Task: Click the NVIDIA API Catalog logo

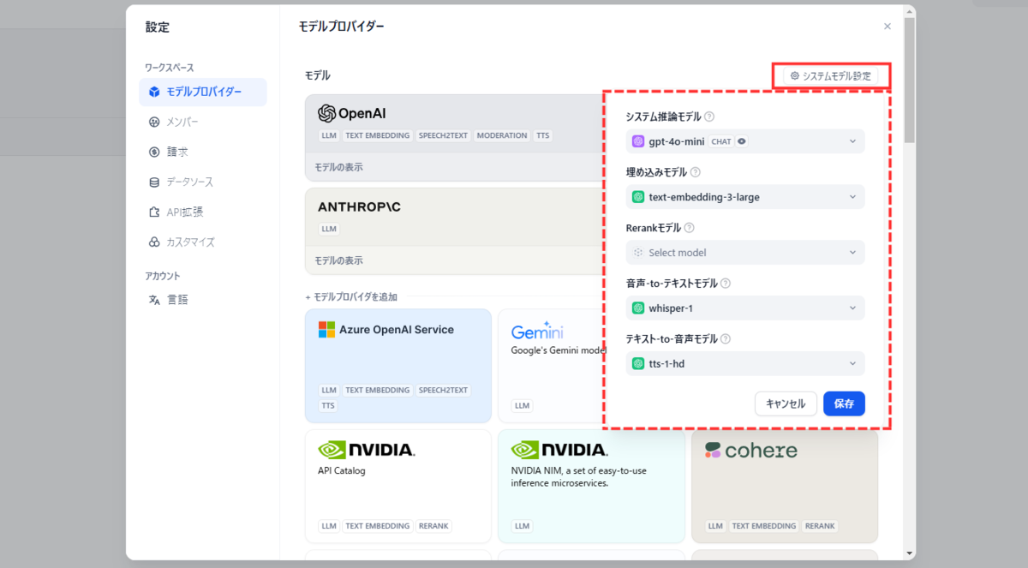Action: pyautogui.click(x=366, y=450)
